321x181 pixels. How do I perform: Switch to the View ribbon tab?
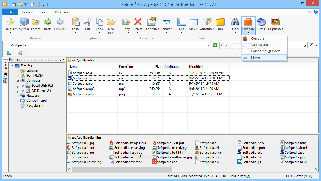42,12
